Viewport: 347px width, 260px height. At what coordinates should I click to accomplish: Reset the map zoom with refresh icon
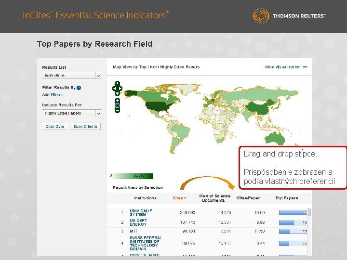click(118, 105)
